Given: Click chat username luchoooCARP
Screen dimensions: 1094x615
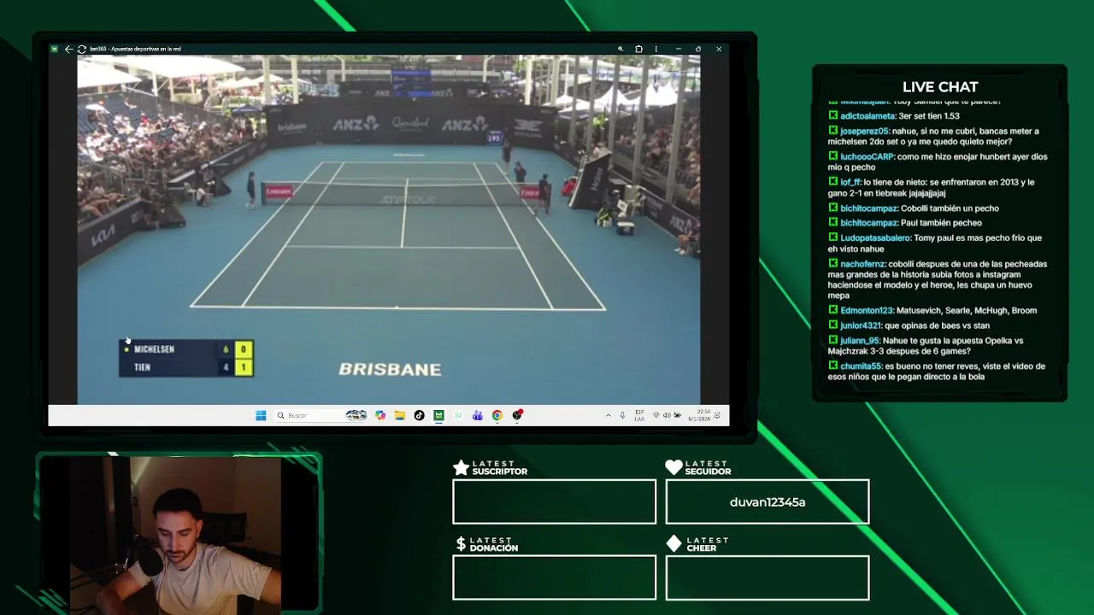Looking at the screenshot, I should (867, 157).
